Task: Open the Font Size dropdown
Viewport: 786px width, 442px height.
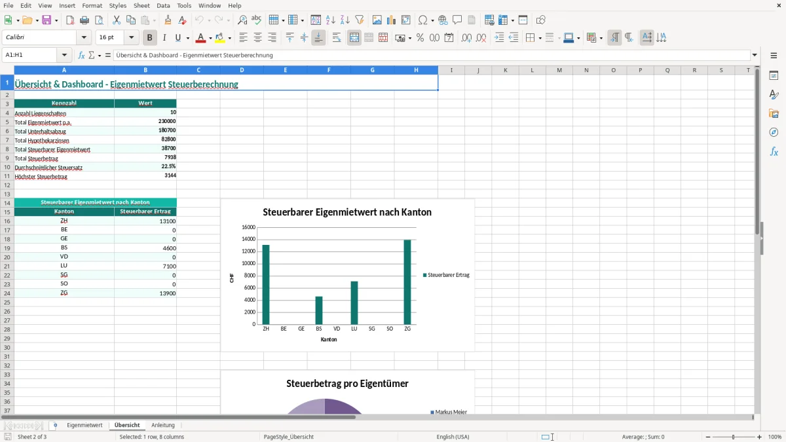Action: coord(132,38)
